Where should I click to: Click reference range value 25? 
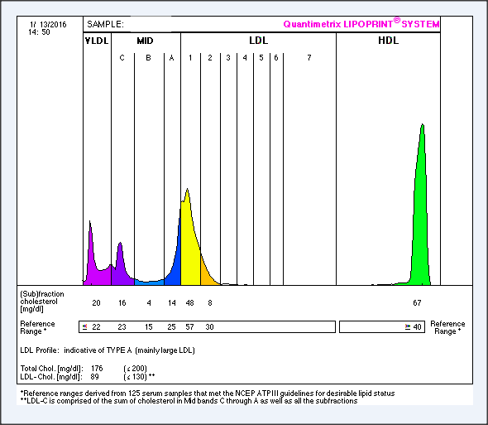171,326
